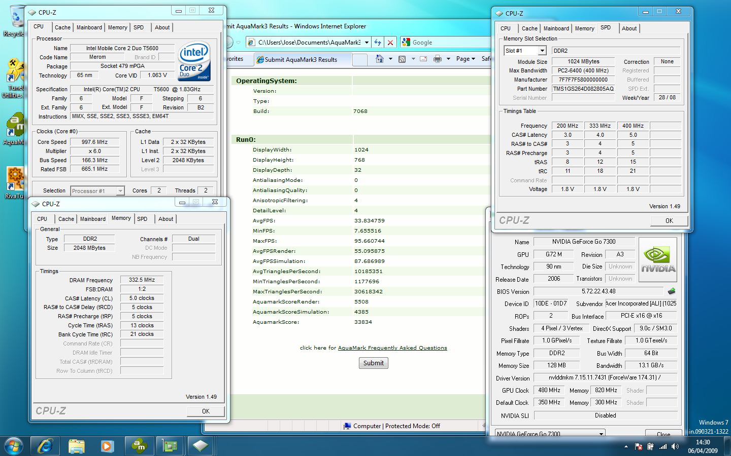Open a new blank tab in IE
The height and width of the screenshot is (456, 731).
click(x=359, y=60)
